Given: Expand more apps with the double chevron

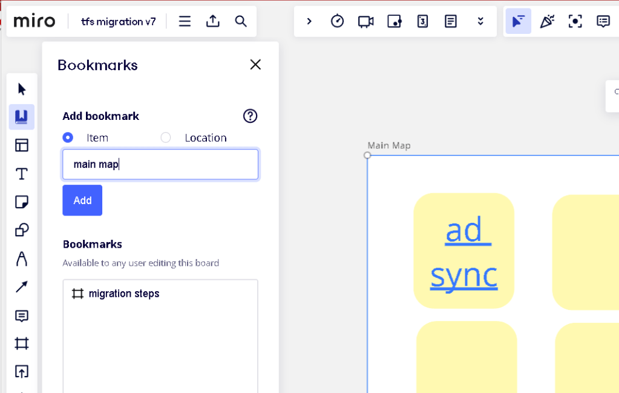Looking at the screenshot, I should click(x=480, y=21).
